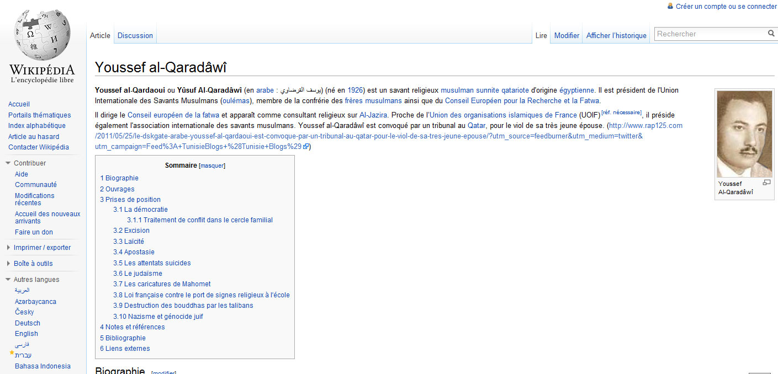Image resolution: width=778 pixels, height=374 pixels.
Task: Click the réf. nécessaire superscript
Action: 621,113
